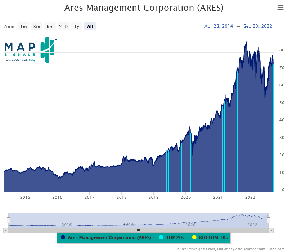Viewport: 288px width, 252px height.
Task: Click the left navigator range handle
Action: (x=8, y=220)
